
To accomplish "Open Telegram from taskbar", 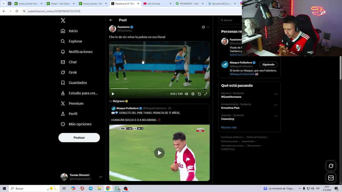I will point(91,189).
